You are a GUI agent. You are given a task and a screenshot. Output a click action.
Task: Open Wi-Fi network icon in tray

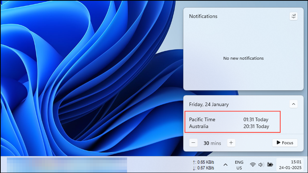pos(253,165)
